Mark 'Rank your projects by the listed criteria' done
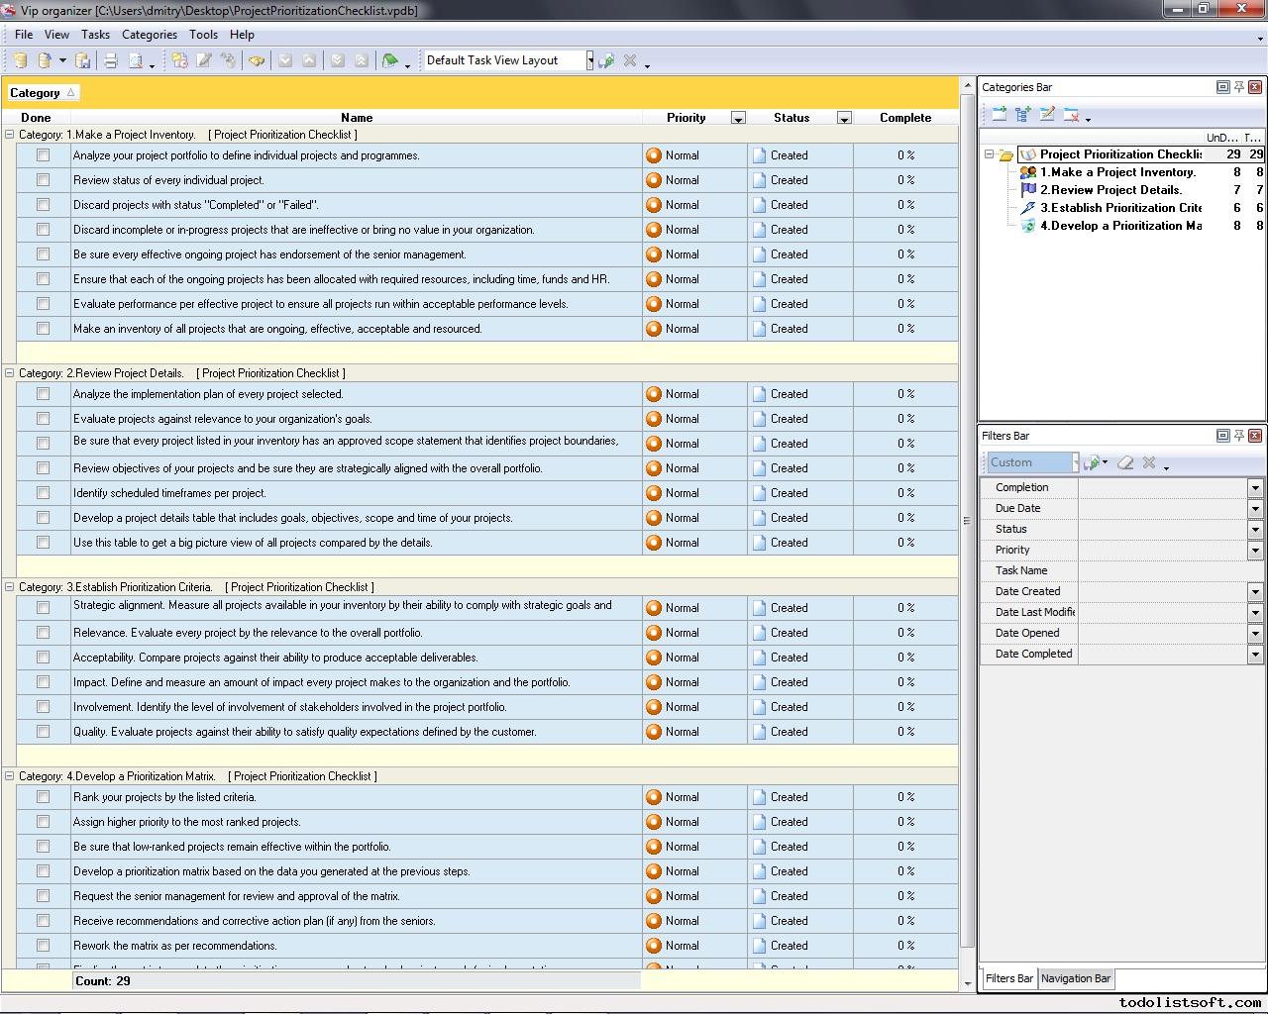Image resolution: width=1268 pixels, height=1014 pixels. point(43,797)
